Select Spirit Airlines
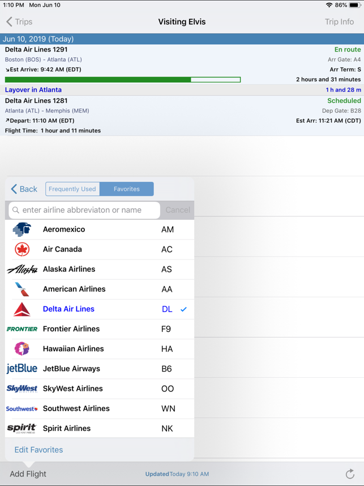Image resolution: width=364 pixels, height=486 pixels. point(100,428)
